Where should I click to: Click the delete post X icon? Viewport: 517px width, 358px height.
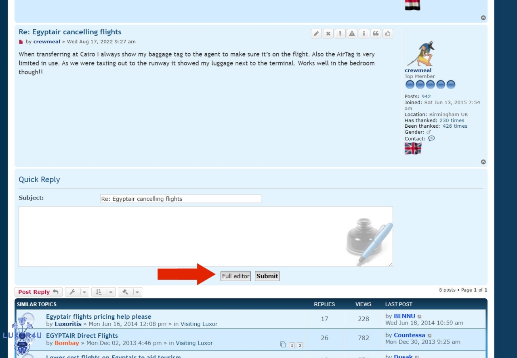tap(328, 34)
